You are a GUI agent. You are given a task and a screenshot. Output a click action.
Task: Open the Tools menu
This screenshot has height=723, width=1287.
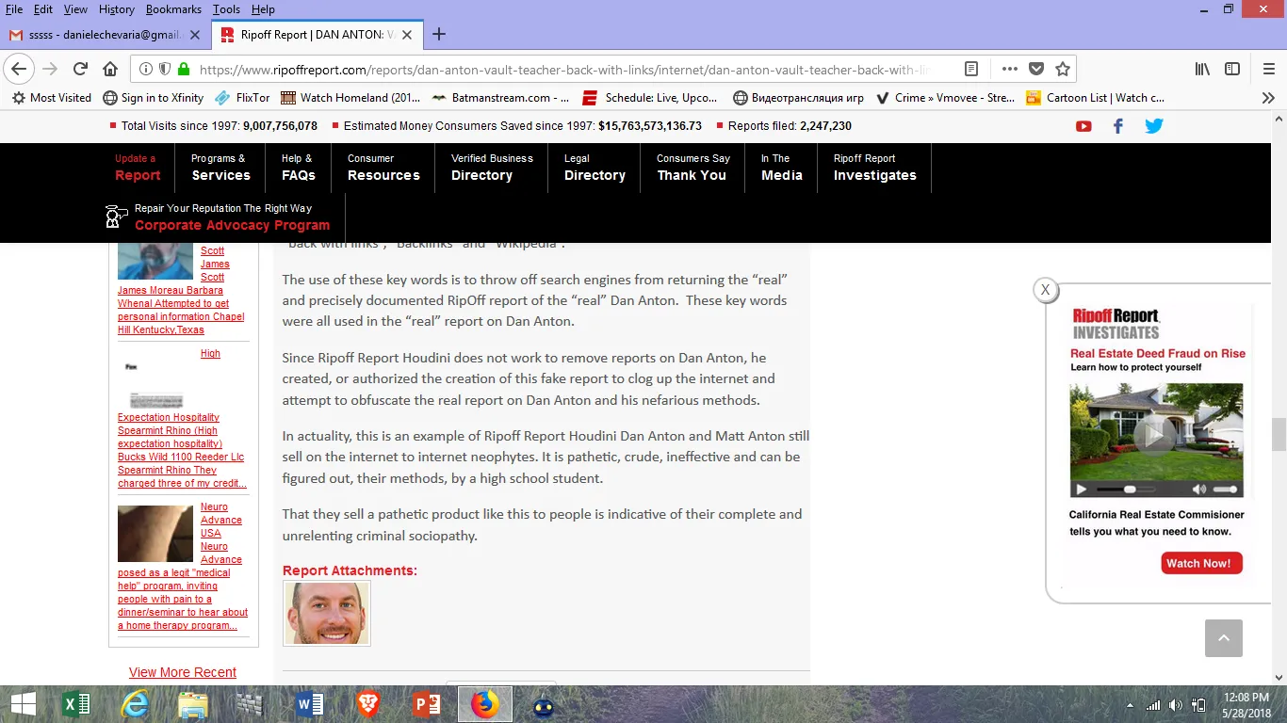(226, 9)
